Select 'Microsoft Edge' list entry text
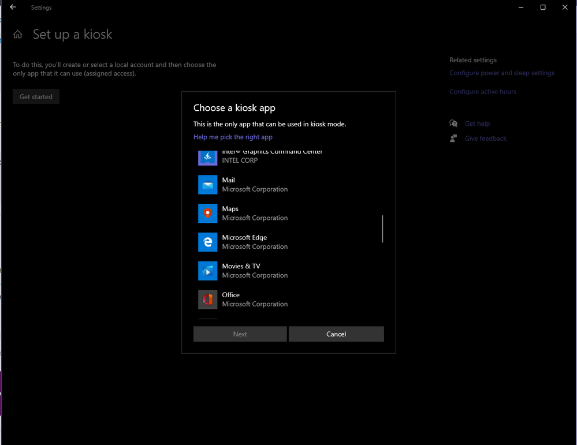 coord(244,237)
